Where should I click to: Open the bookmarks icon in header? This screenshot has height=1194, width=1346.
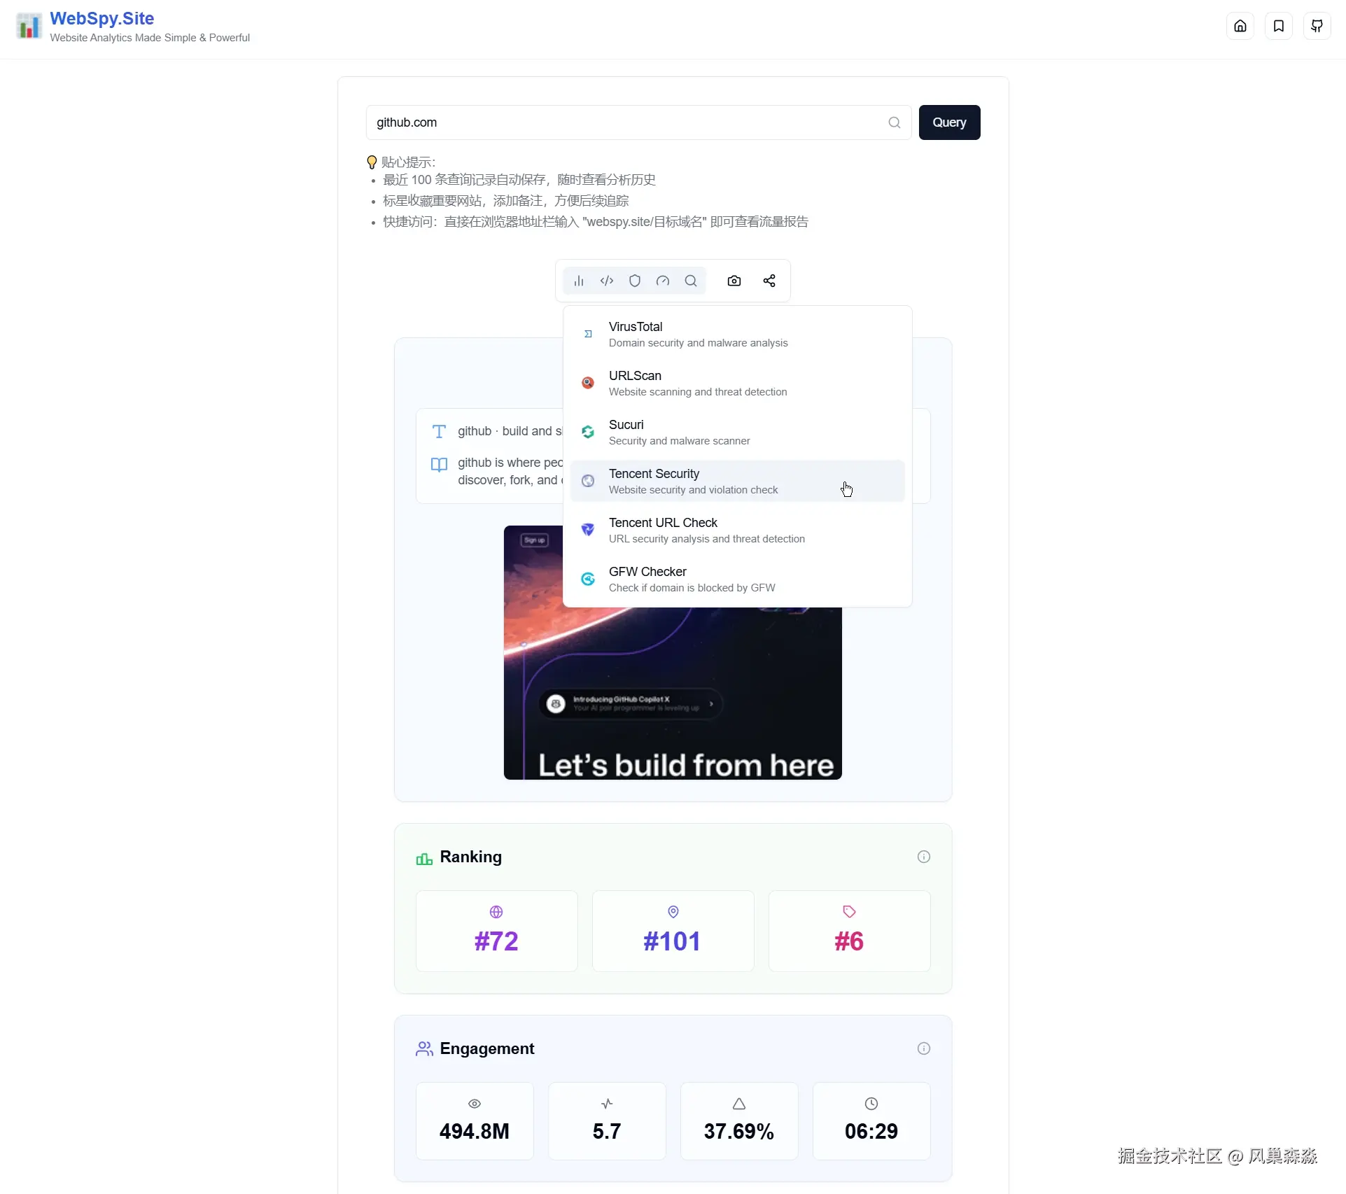tap(1278, 26)
